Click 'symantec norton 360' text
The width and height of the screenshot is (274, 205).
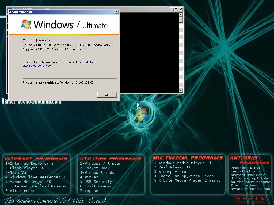pos(251,189)
